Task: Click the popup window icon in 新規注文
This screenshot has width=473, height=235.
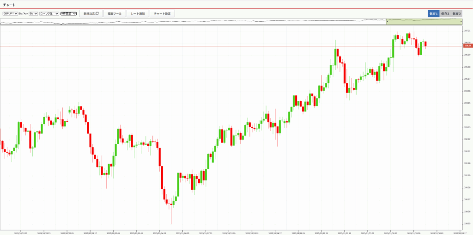Action: (97, 14)
